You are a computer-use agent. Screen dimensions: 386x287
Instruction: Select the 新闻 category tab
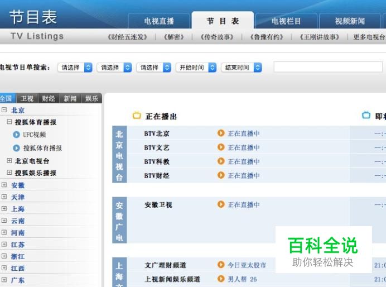[x=70, y=98]
